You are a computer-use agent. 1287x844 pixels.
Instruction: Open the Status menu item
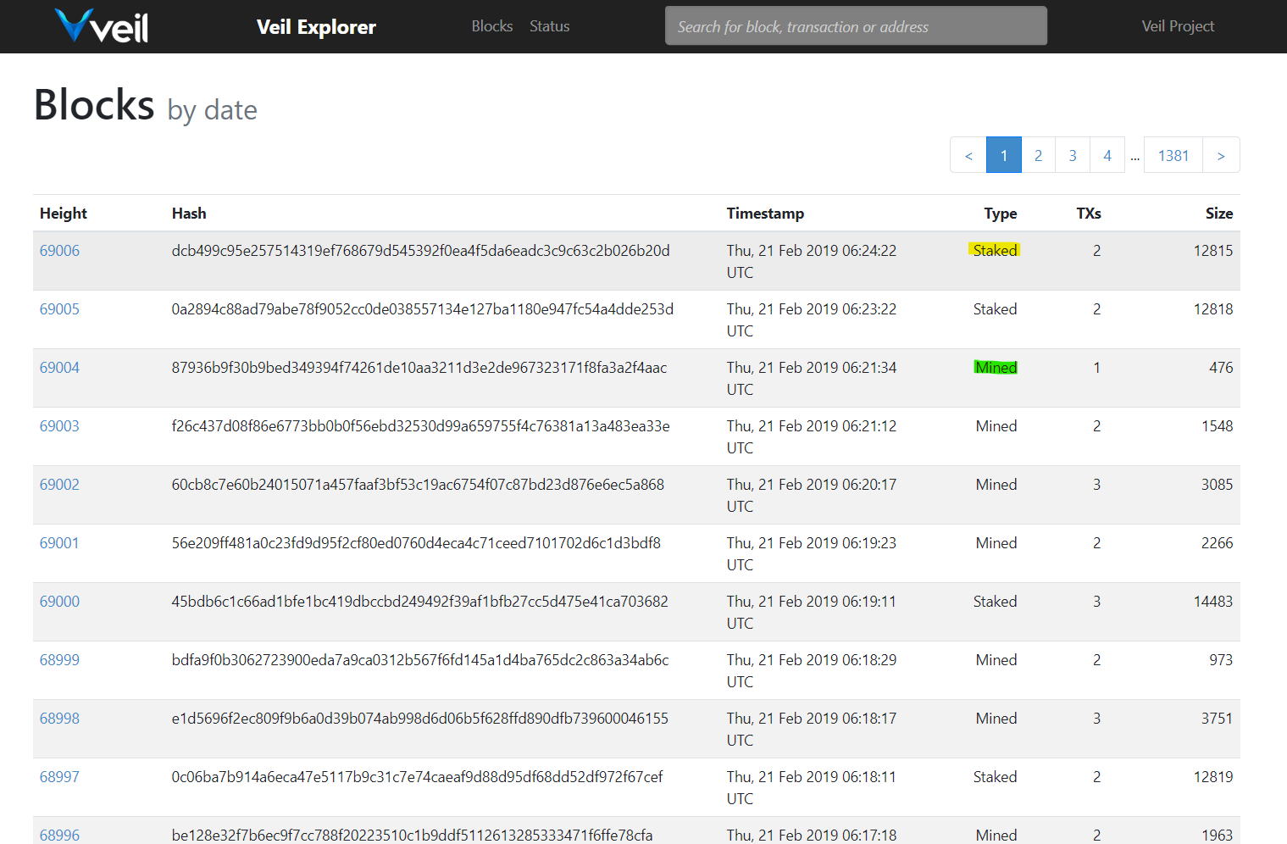549,26
